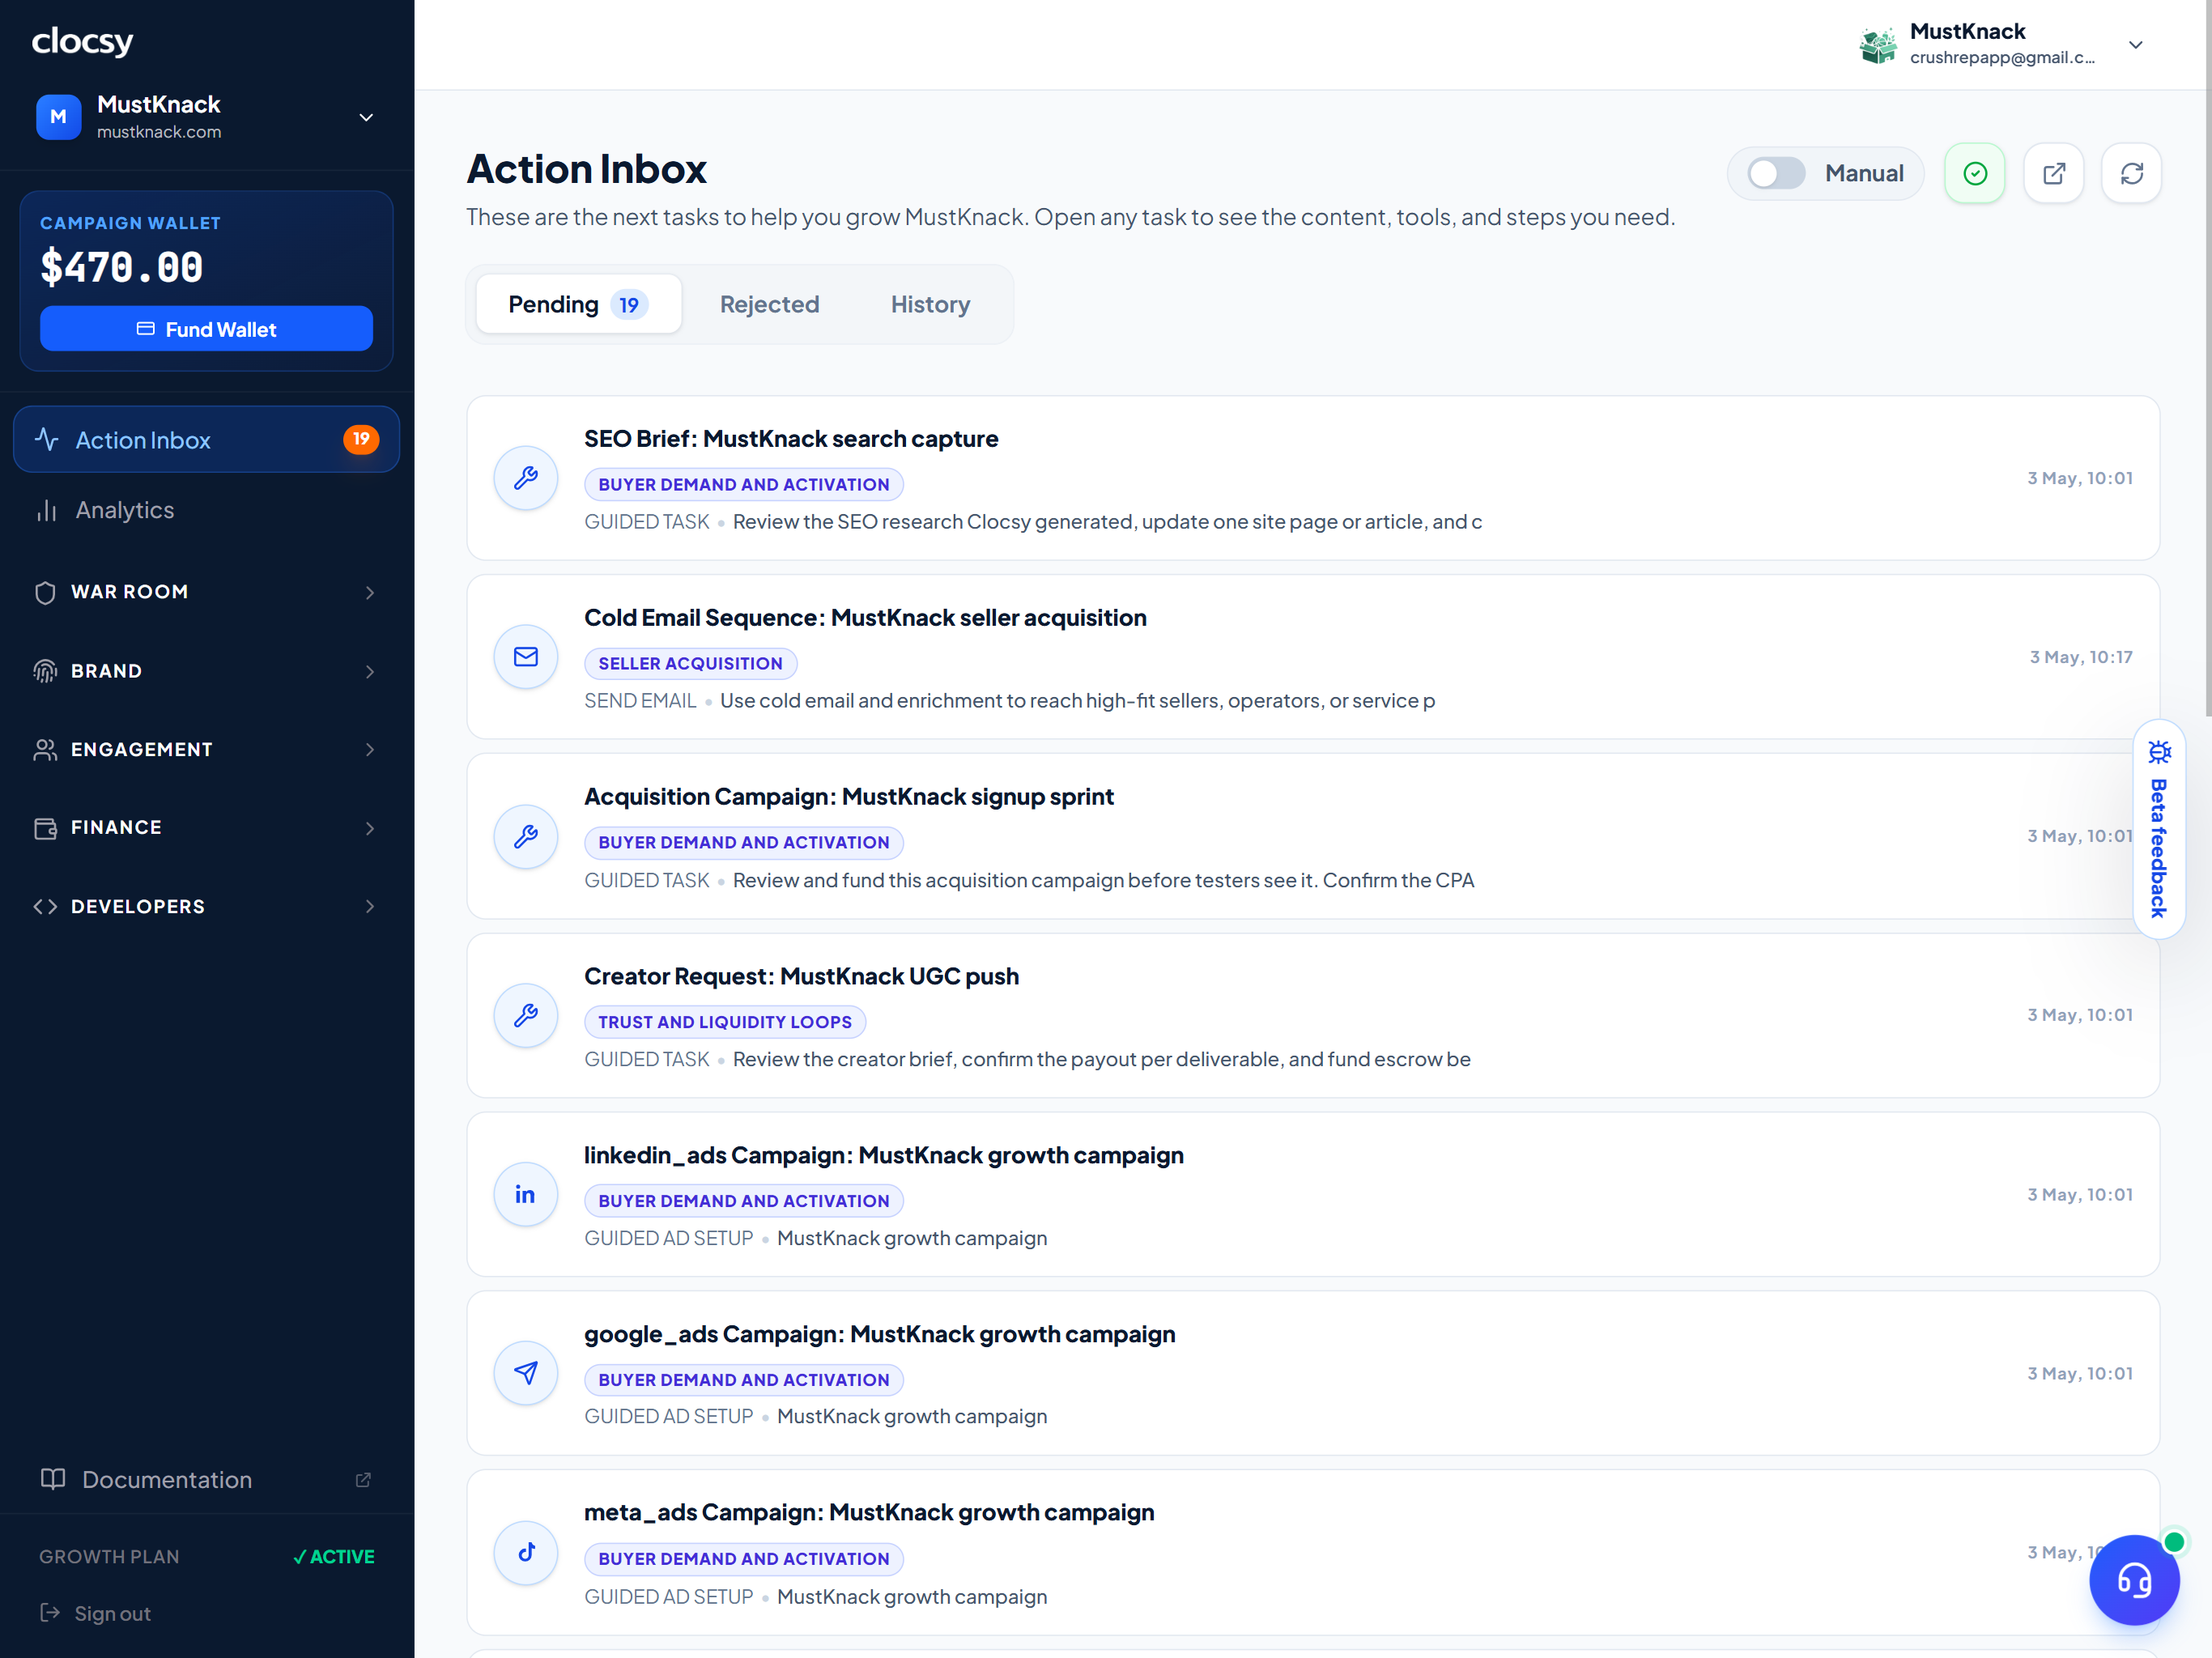Click the bug icon on Beta feedback tab
The image size is (2212, 1658).
pos(2159,752)
